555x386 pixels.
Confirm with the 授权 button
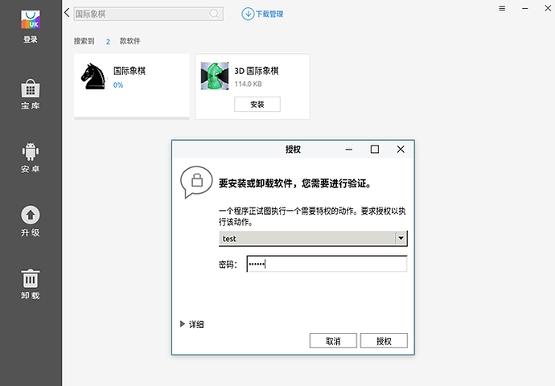[384, 341]
